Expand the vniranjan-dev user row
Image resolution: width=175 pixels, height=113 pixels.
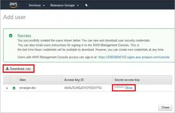click(7, 88)
